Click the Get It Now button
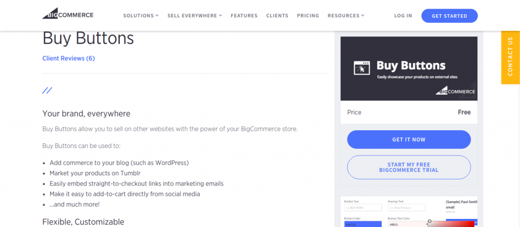Image resolution: width=520 pixels, height=227 pixels. click(x=409, y=140)
